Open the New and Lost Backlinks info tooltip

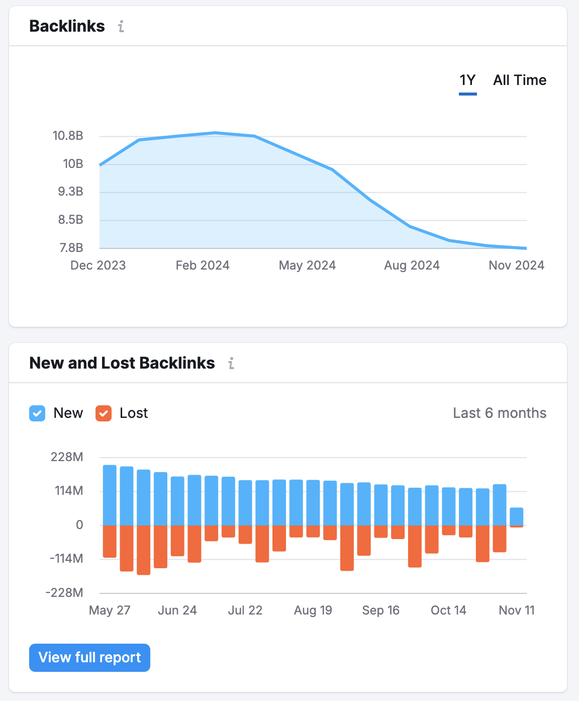(x=231, y=363)
